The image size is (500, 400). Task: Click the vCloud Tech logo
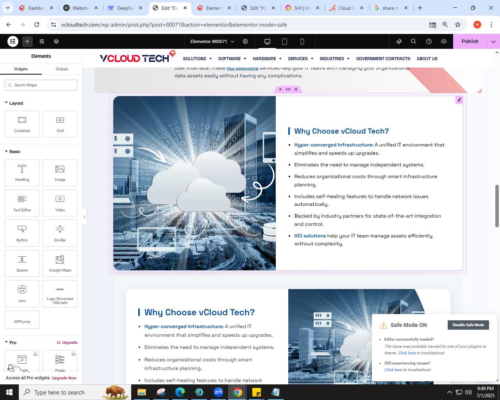[x=137, y=57]
